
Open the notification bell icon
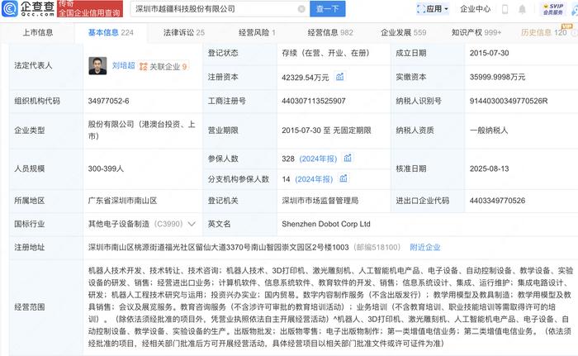point(522,9)
